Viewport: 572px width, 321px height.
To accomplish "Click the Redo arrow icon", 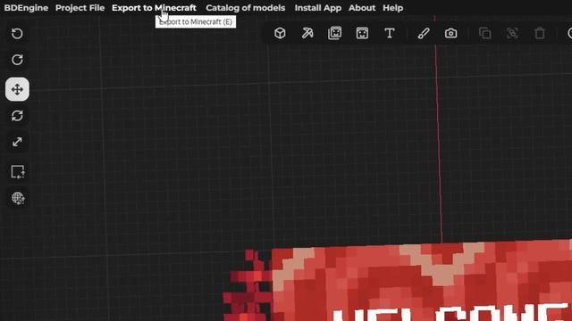I will [x=17, y=60].
